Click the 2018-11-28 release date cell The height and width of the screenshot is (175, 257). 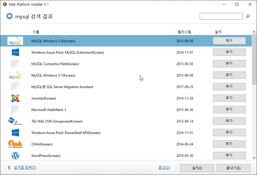point(185,98)
